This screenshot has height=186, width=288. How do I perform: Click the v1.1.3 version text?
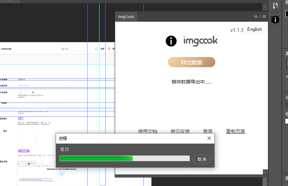[x=237, y=30]
